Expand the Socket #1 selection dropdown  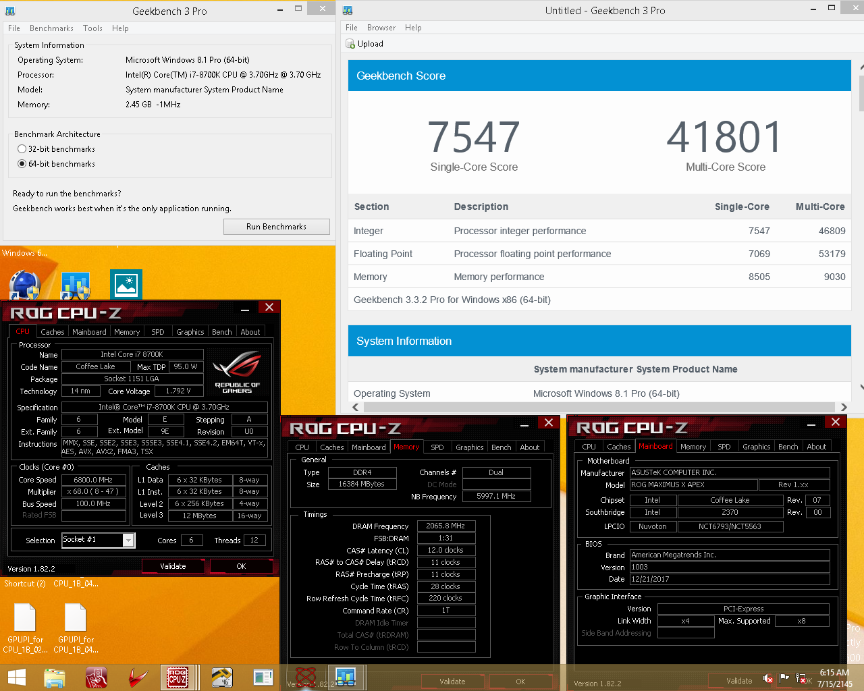(128, 540)
